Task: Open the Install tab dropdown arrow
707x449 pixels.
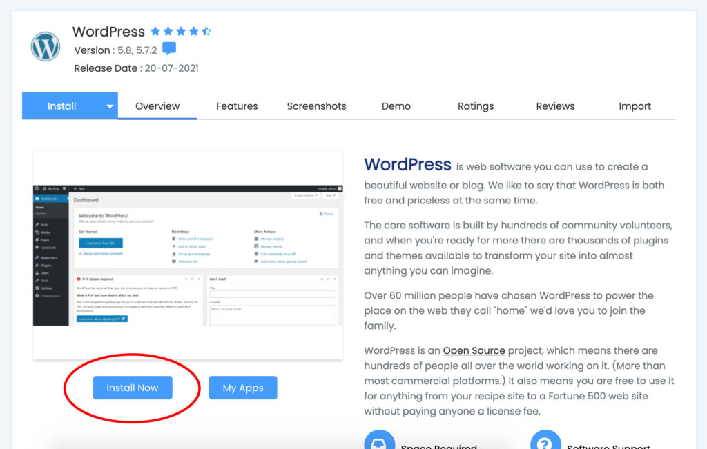Action: [110, 106]
